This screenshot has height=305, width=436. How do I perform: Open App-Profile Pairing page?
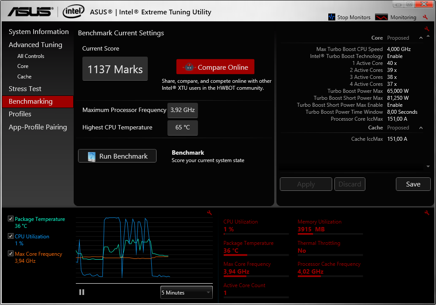click(x=37, y=127)
